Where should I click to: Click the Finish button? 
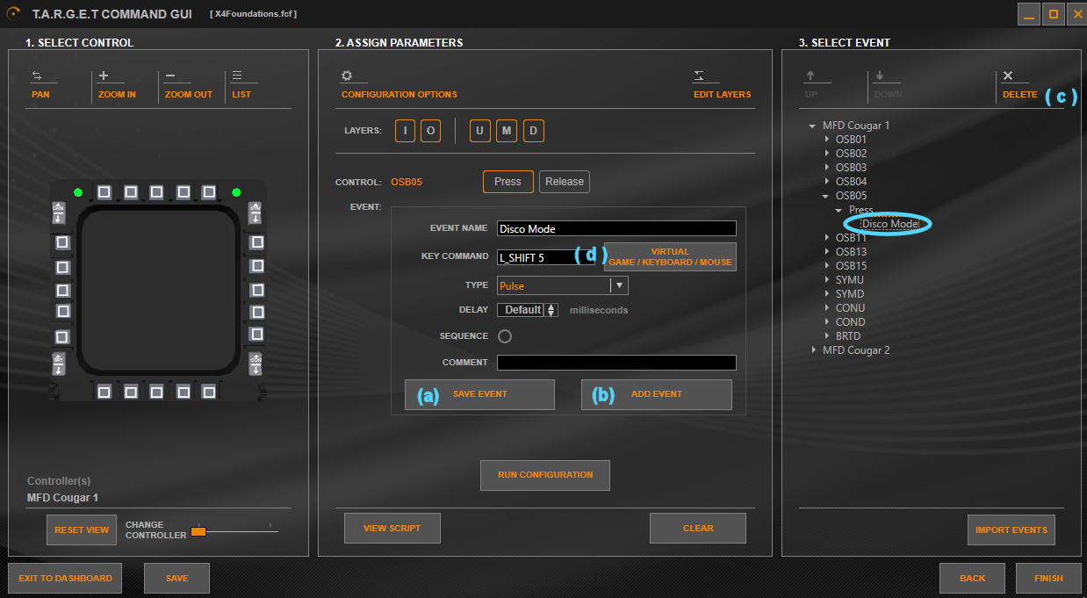1048,579
